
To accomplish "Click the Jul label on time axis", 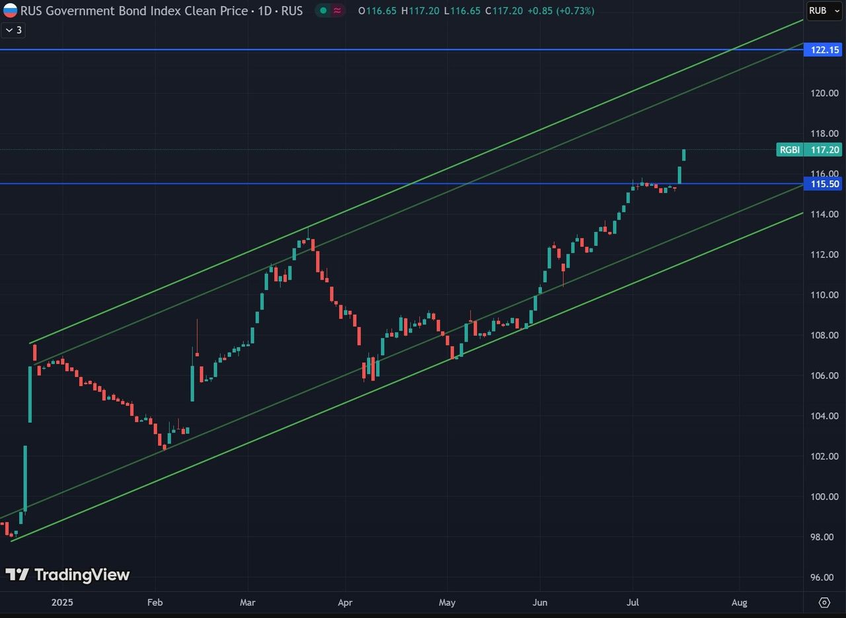I will 632,602.
